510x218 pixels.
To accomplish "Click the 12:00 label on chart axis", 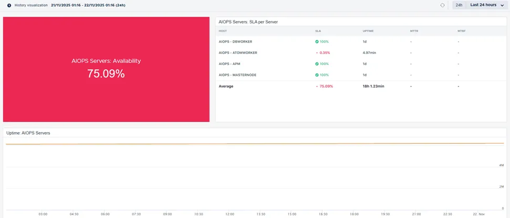I will click(x=230, y=214).
